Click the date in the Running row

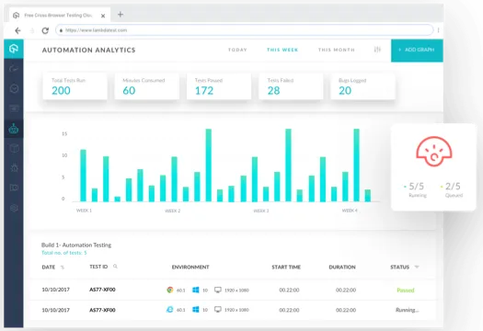coord(56,310)
